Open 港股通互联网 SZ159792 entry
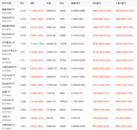This screenshot has height=130, width=137. click(9, 26)
